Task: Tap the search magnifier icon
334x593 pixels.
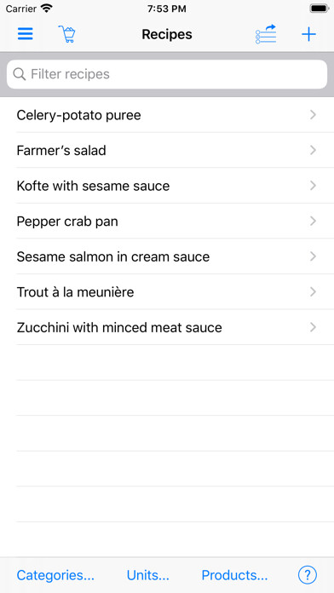Action: (19, 74)
